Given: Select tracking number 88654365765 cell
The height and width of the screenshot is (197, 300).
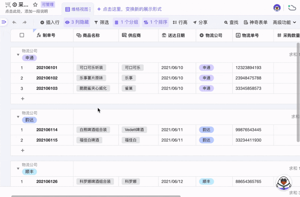Looking at the screenshot, I should pyautogui.click(x=253, y=181).
